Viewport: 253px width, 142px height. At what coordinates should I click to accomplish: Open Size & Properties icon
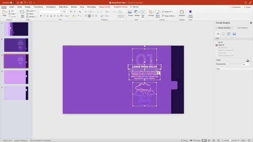229,34
